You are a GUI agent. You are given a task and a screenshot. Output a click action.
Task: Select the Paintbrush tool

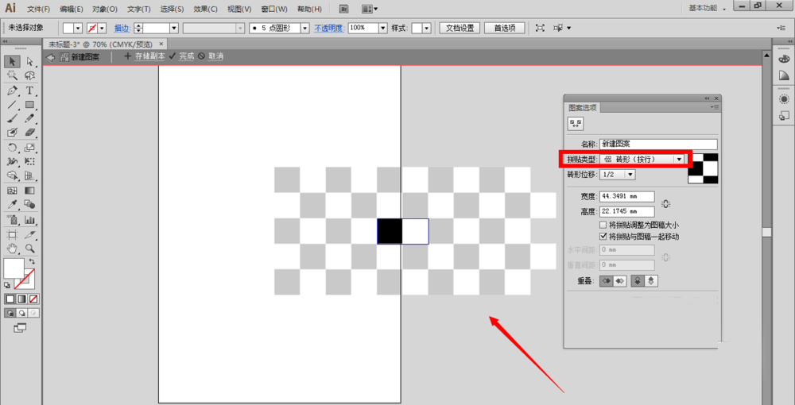(x=12, y=118)
